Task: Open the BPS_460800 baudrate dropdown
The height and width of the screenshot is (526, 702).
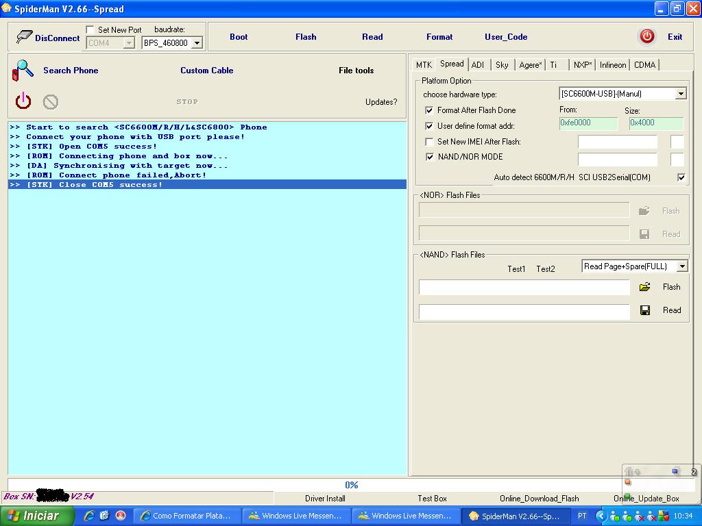Action: coord(197,43)
